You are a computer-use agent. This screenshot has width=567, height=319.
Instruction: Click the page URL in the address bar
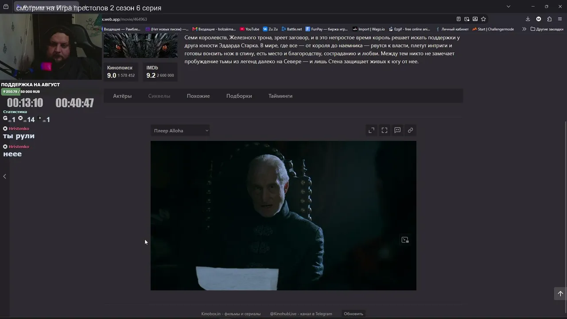124,19
